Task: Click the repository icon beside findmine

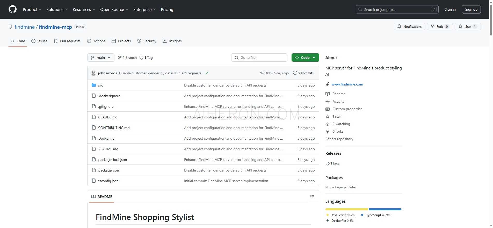Action: point(10,27)
